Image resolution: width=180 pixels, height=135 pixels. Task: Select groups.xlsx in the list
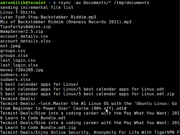pyautogui.click(x=14, y=56)
